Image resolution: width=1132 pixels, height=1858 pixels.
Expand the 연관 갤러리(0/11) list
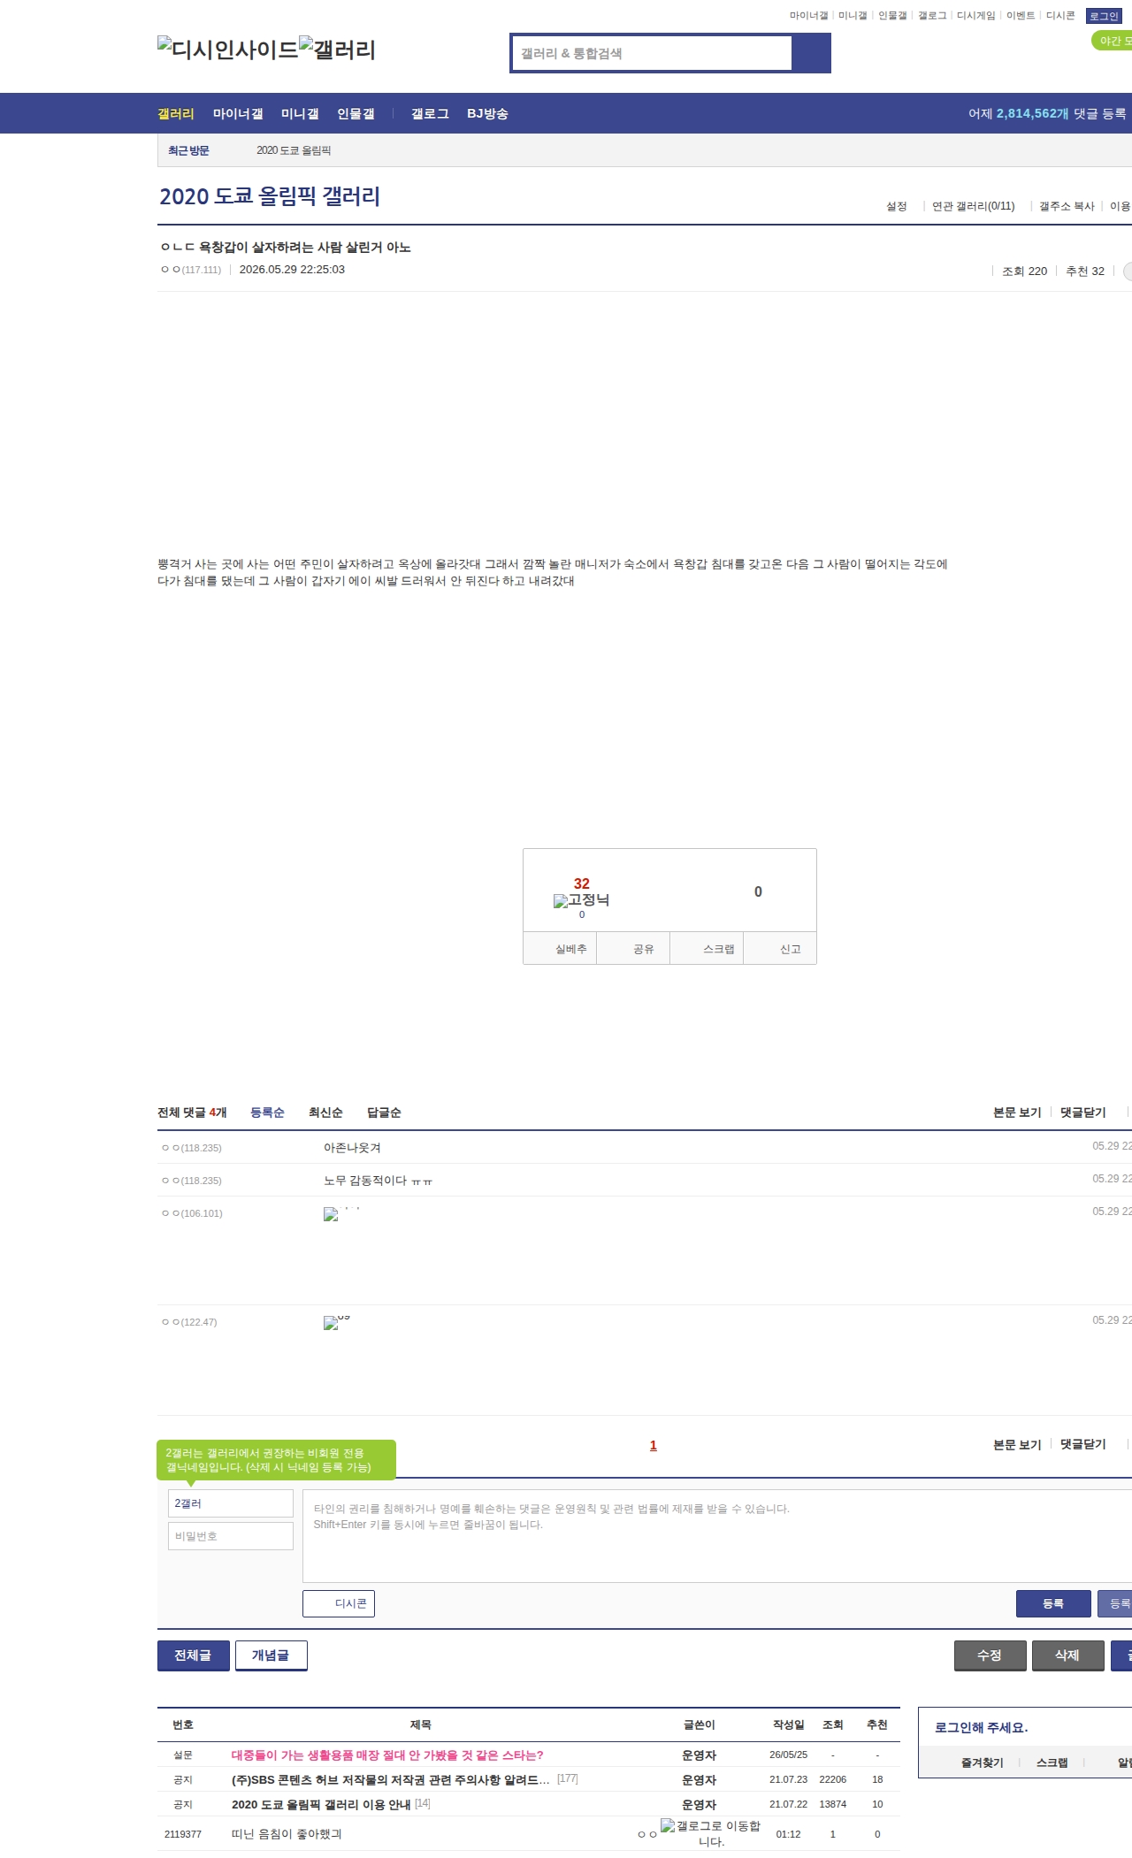[973, 206]
